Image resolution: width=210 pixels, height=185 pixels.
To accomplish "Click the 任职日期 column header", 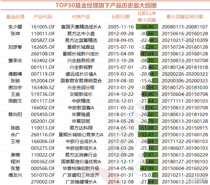I will point(120,17).
